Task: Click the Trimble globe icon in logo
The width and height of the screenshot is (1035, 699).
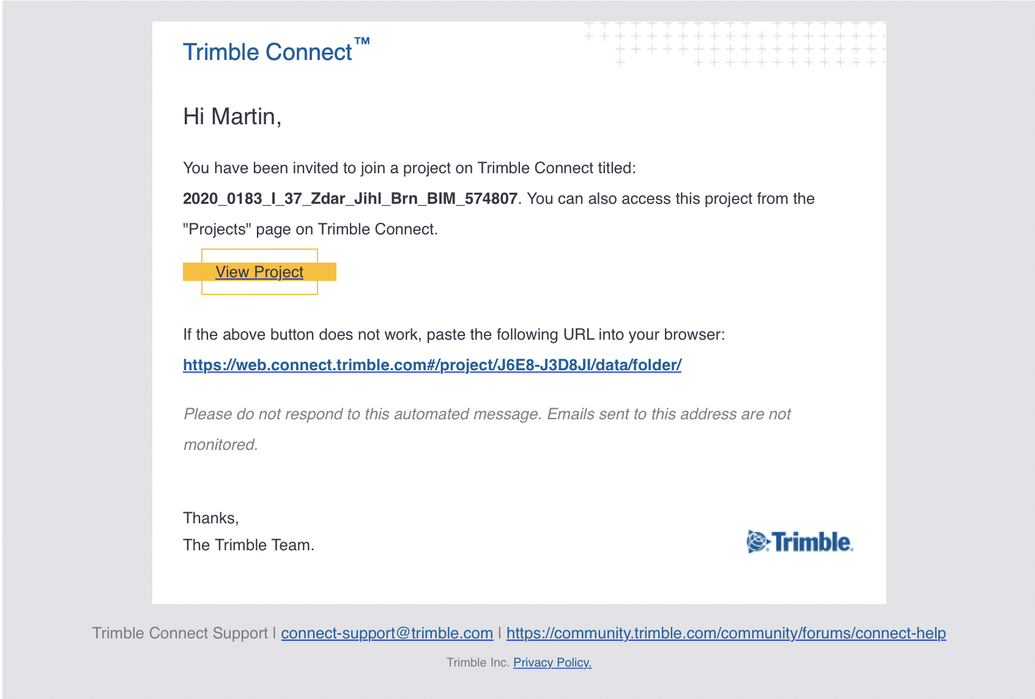Action: tap(758, 542)
